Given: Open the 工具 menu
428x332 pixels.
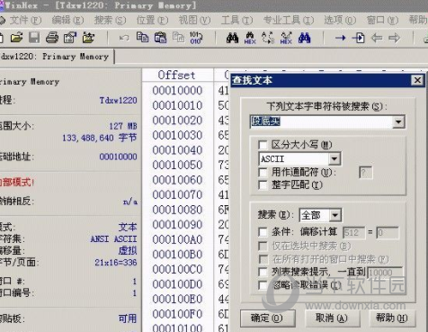Looking at the screenshot, I should pyautogui.click(x=236, y=21).
